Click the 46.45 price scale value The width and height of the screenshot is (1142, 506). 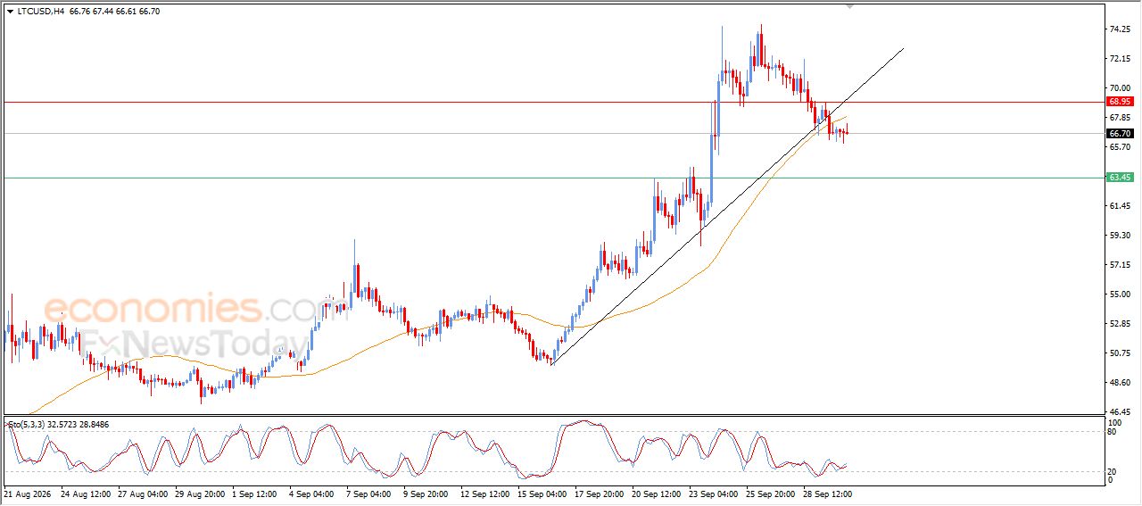coord(1120,412)
